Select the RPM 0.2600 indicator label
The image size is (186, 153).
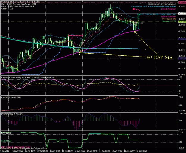click(x=6, y=133)
